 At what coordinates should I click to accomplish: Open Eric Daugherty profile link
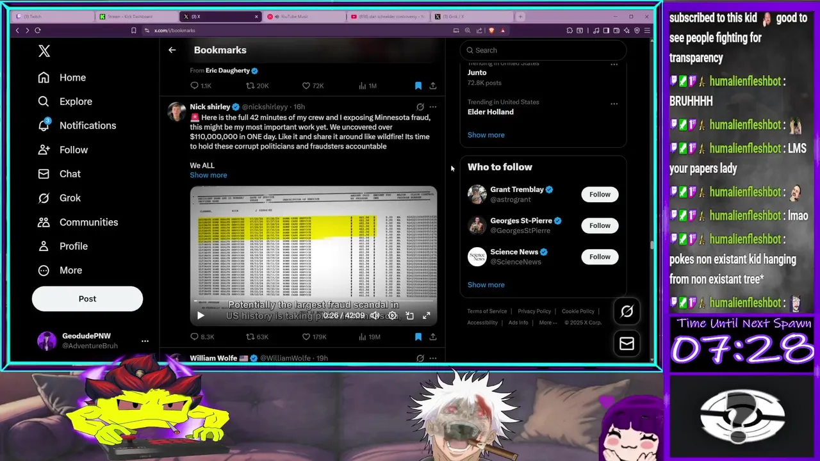[x=227, y=70]
